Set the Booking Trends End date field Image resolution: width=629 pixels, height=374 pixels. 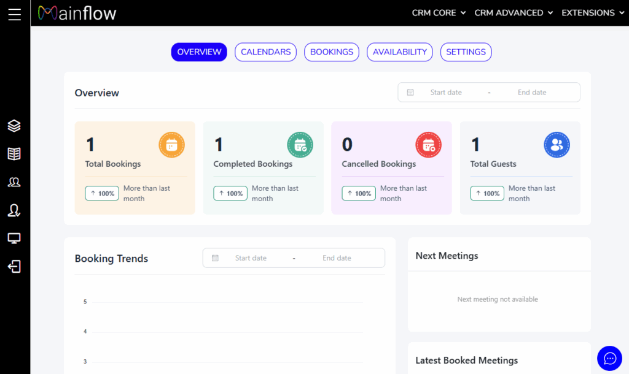(337, 258)
